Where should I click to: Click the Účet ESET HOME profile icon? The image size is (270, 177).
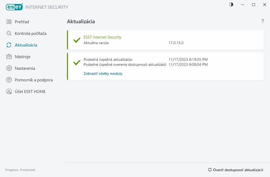click(9, 92)
